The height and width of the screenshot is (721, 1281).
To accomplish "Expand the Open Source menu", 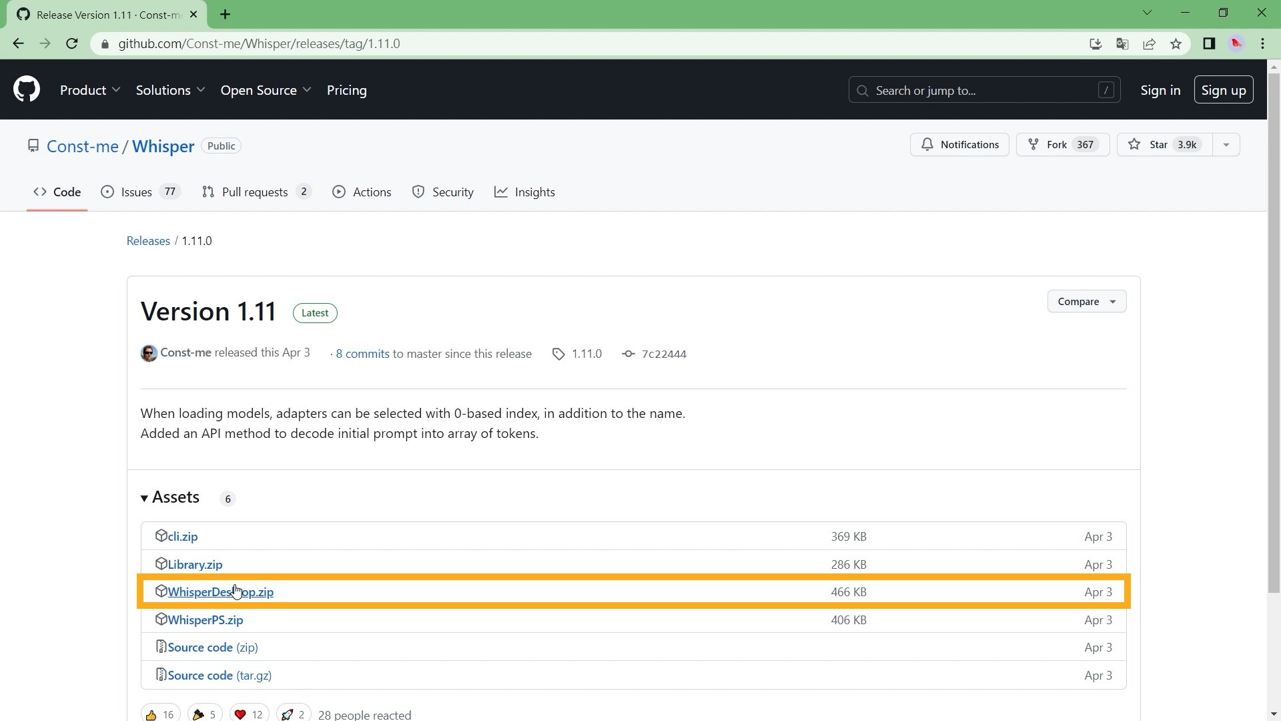I will click(x=266, y=90).
